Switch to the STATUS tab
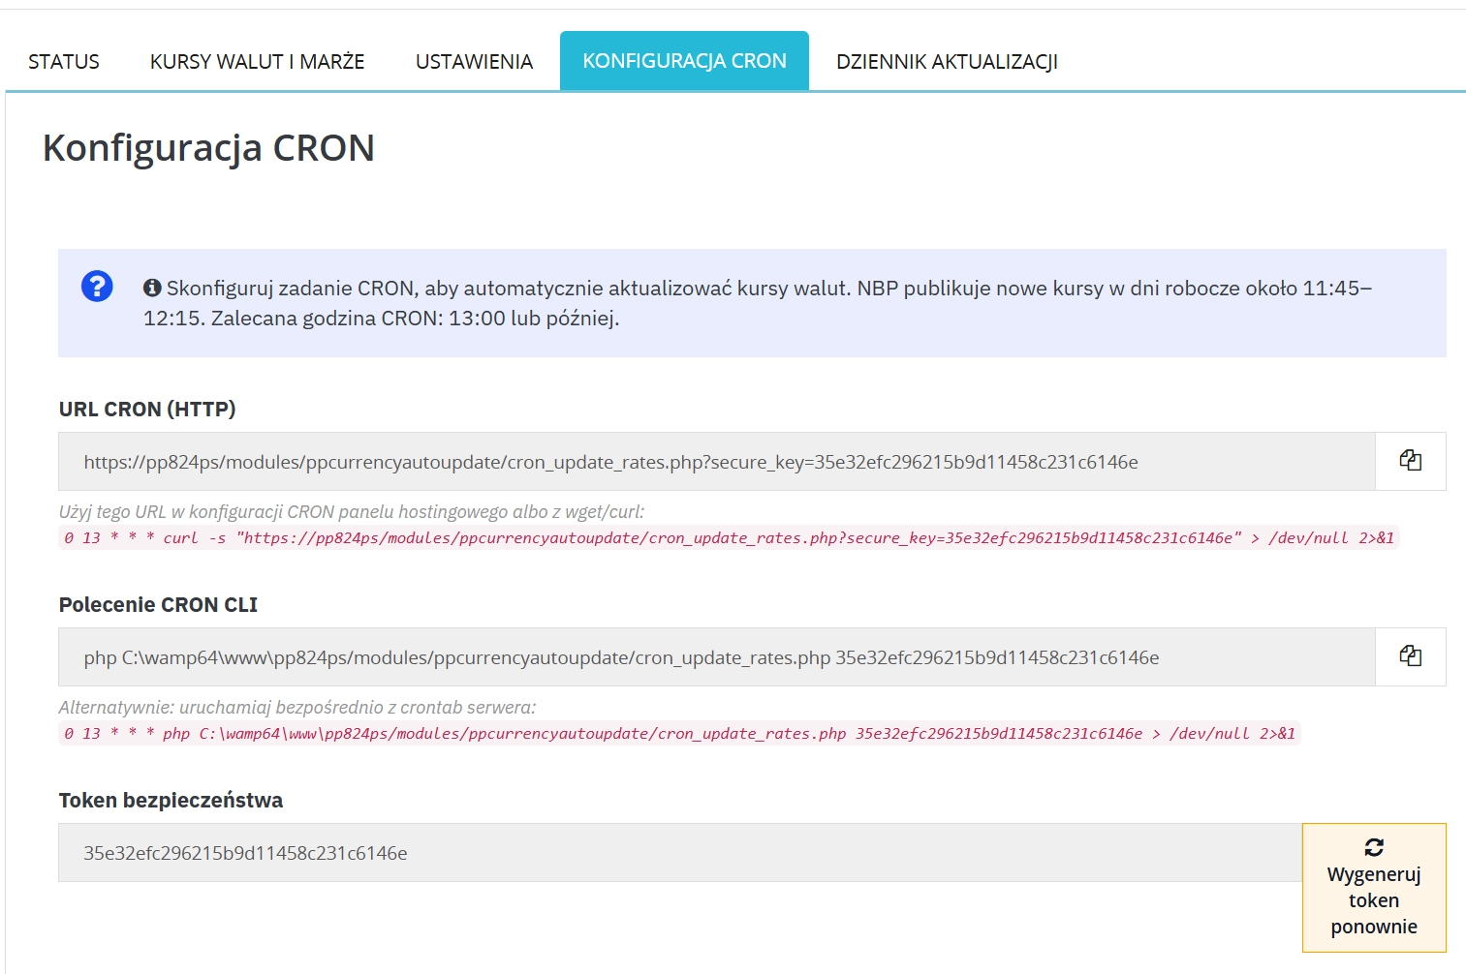Image resolution: width=1466 pixels, height=974 pixels. 64,60
